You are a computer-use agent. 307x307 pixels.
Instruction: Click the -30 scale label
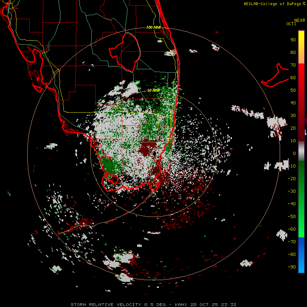tap(292, 191)
